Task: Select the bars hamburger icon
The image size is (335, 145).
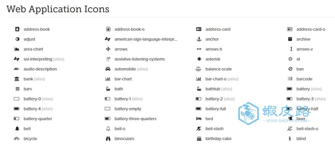Action: [x=17, y=89]
